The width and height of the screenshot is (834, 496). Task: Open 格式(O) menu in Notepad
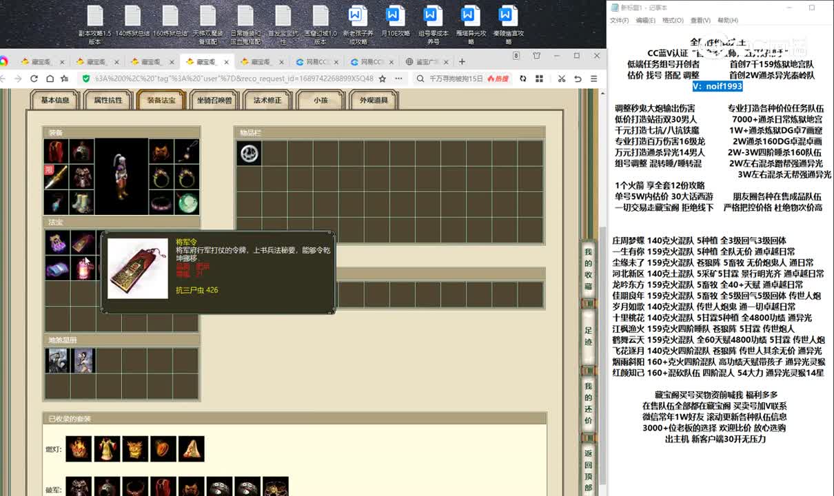tap(673, 21)
